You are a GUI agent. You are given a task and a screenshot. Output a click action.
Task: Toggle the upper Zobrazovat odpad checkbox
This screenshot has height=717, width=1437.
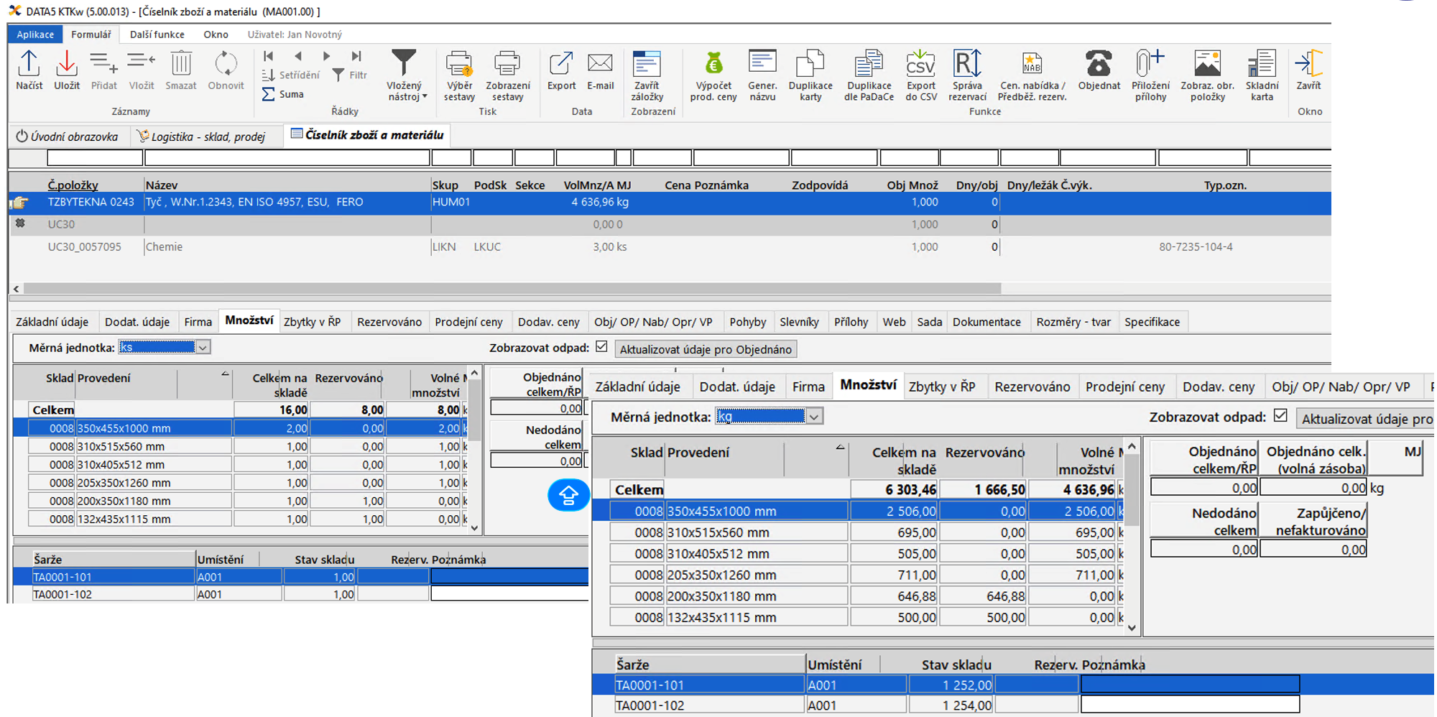tap(602, 347)
